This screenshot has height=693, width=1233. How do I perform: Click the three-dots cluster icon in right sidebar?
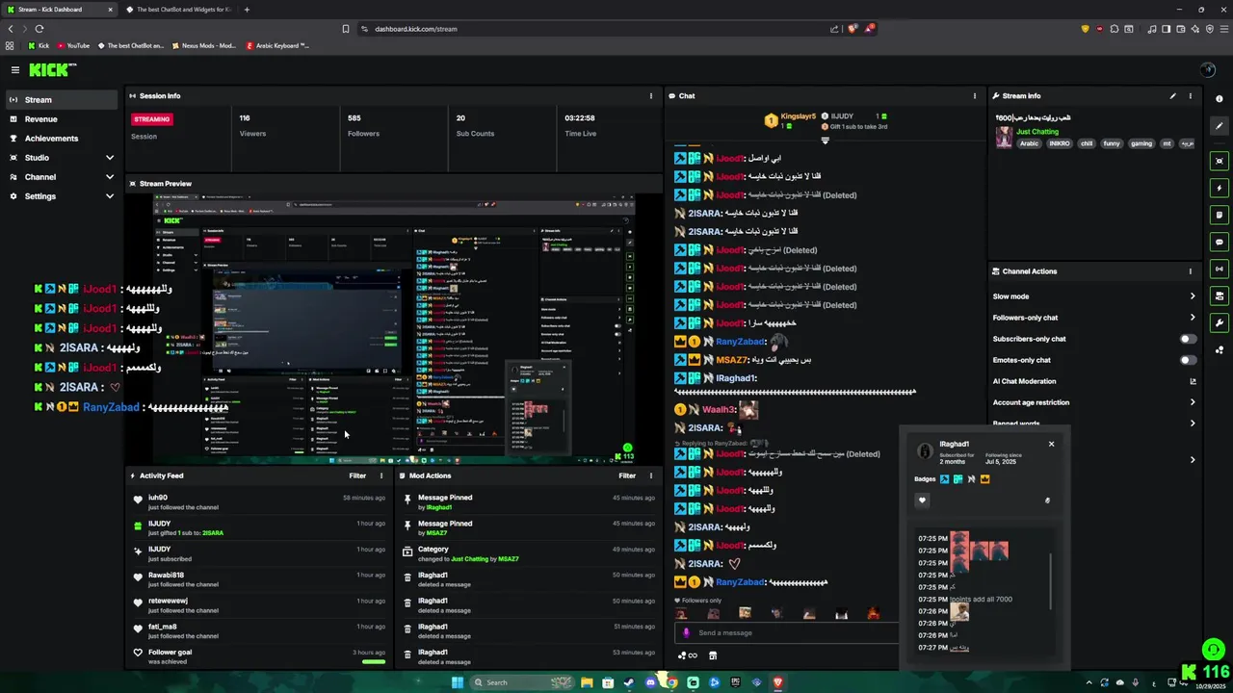click(1220, 349)
